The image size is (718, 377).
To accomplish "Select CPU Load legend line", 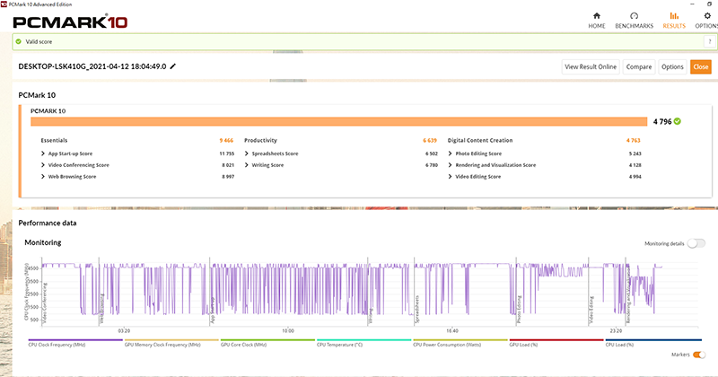I will tap(653, 342).
